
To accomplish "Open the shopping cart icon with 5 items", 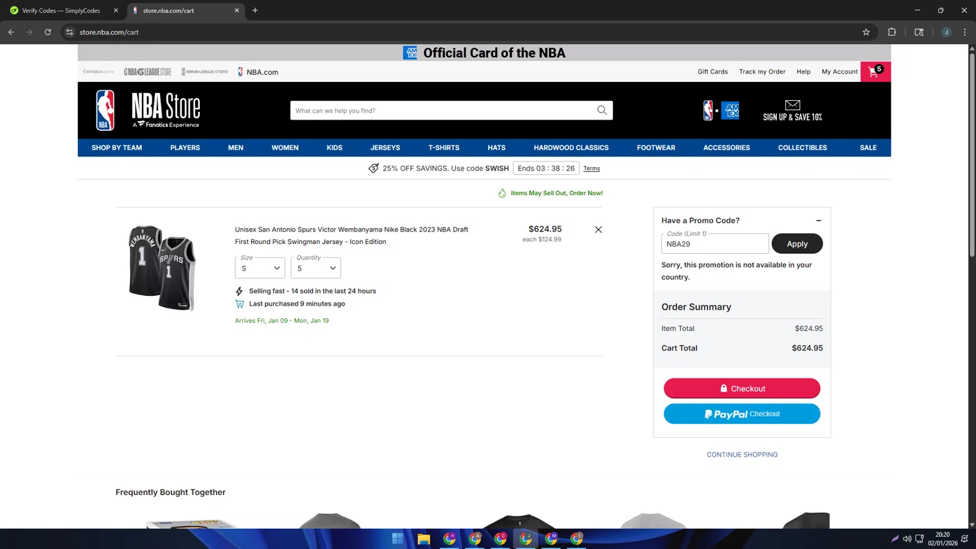I will pos(875,72).
